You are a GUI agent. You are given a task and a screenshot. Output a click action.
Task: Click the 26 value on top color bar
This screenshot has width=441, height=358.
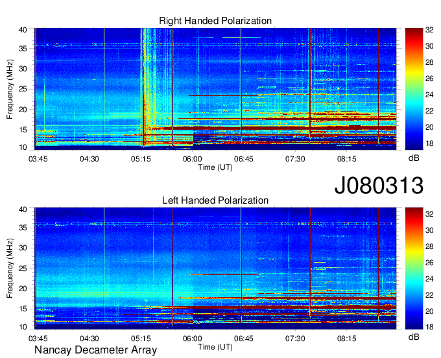(x=429, y=78)
